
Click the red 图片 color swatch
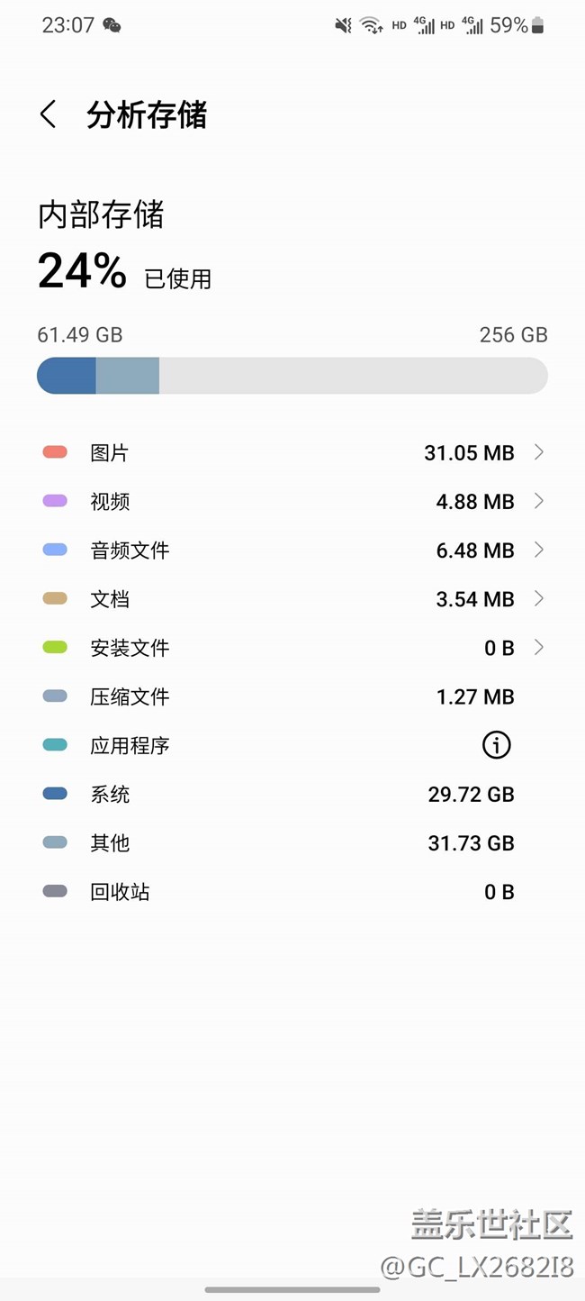pos(55,452)
